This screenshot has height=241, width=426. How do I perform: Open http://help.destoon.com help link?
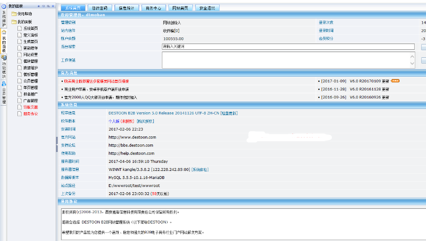[132, 153]
